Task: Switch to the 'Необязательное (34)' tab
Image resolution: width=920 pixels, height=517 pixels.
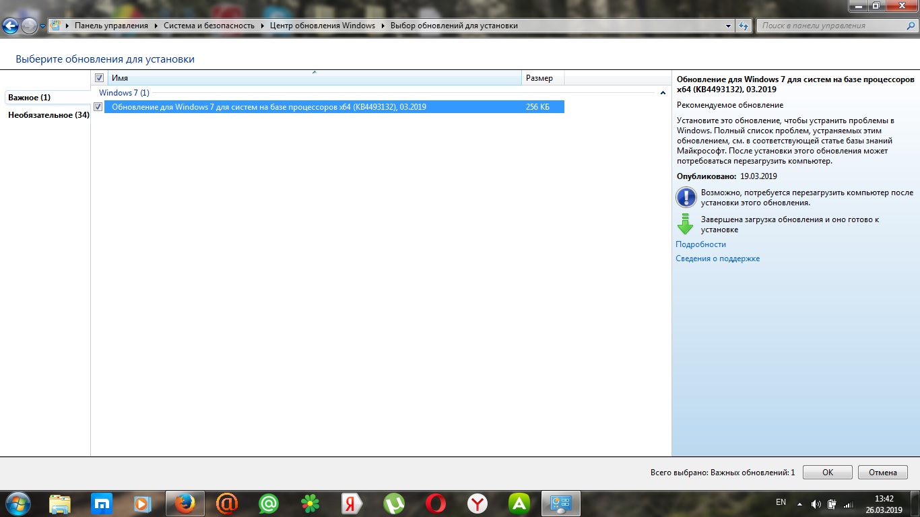Action: [x=48, y=115]
